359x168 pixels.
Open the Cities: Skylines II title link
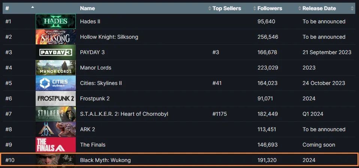point(101,83)
